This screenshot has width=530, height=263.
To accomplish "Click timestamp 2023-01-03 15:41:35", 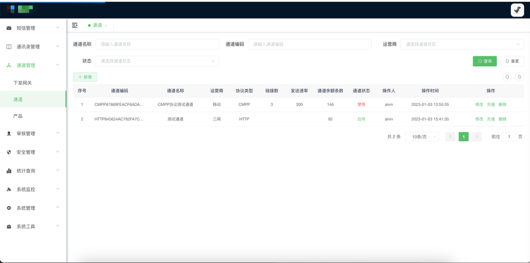I will (x=430, y=119).
